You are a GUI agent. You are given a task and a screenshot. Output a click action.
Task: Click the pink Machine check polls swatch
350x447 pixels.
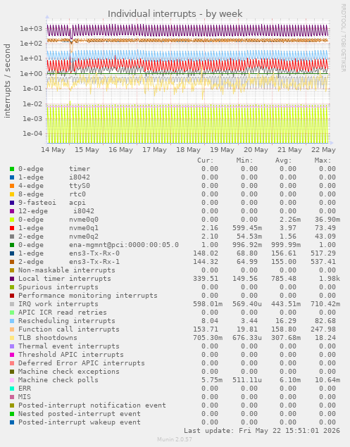(12, 380)
